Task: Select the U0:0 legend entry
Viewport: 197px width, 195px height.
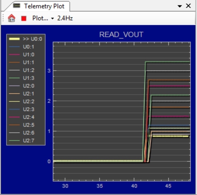Action: 26,39
